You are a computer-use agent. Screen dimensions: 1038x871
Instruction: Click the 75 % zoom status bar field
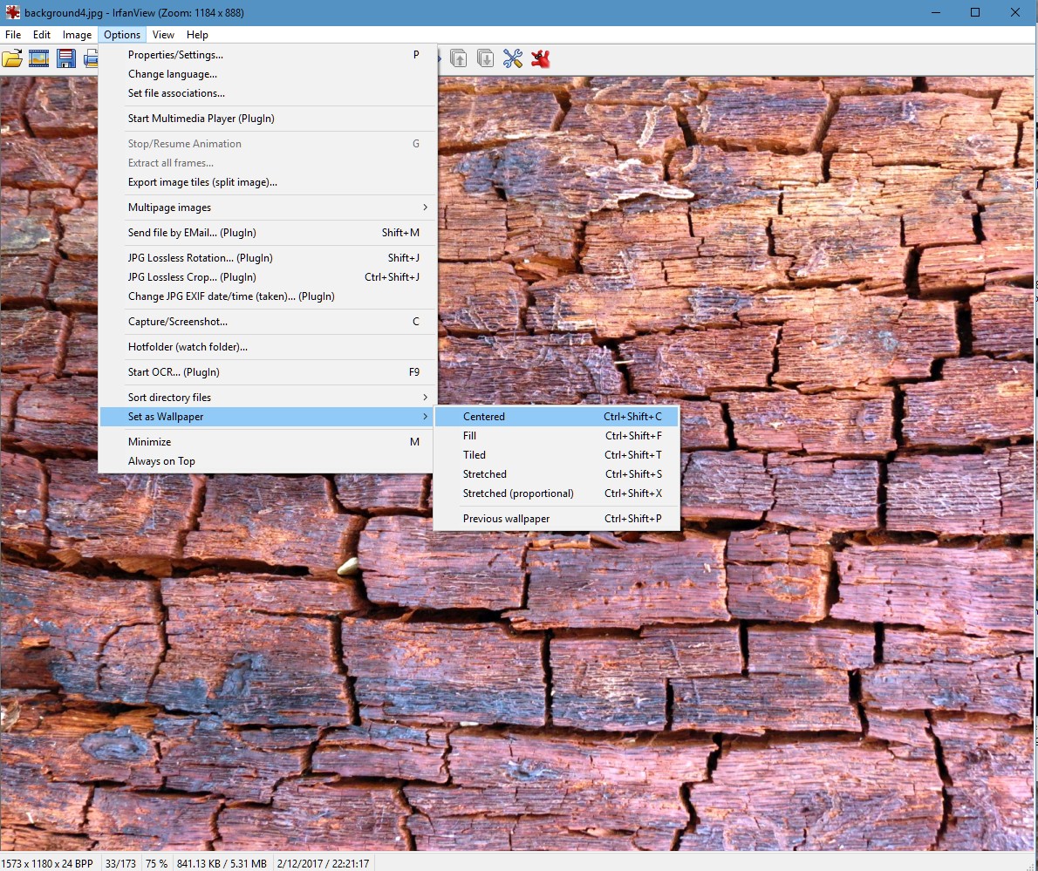[x=156, y=863]
